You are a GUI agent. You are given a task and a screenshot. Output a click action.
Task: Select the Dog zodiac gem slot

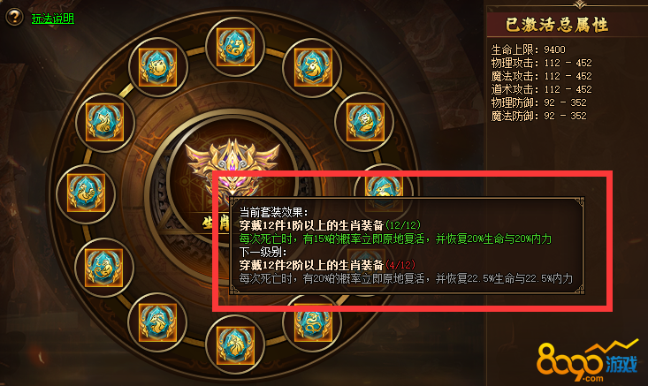(104, 122)
